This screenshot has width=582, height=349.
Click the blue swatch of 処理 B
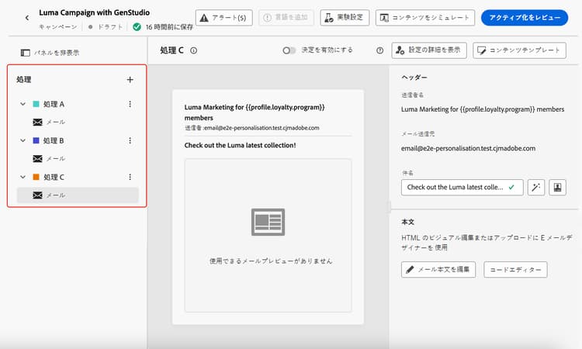click(36, 140)
